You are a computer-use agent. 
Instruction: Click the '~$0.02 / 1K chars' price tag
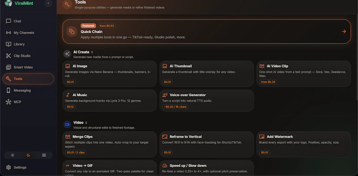pos(175,107)
